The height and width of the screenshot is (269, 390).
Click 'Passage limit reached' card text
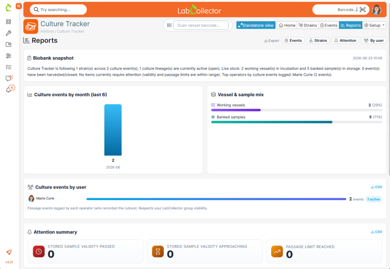(310, 247)
